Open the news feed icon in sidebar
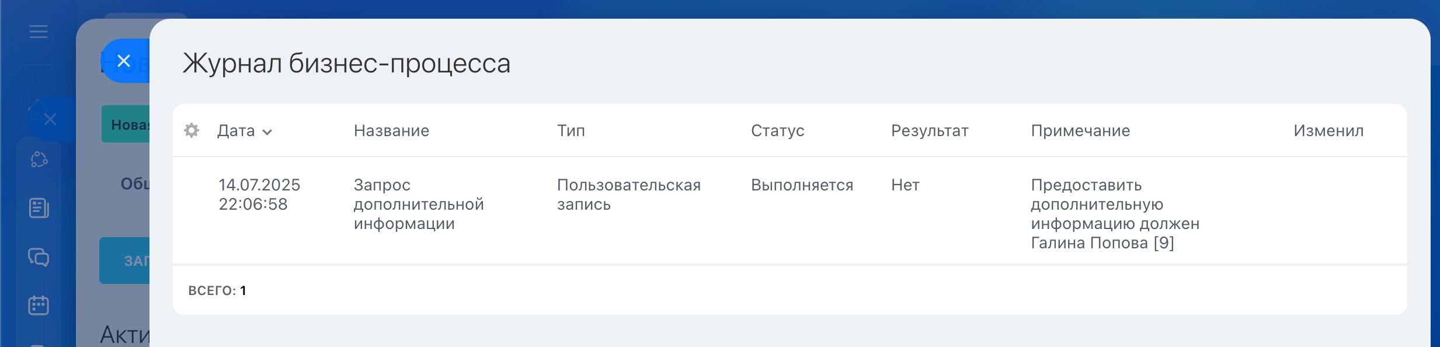 click(x=39, y=208)
